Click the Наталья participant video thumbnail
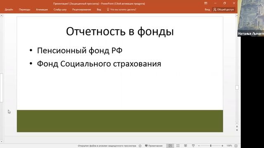264x148 pixels. tap(251, 18)
